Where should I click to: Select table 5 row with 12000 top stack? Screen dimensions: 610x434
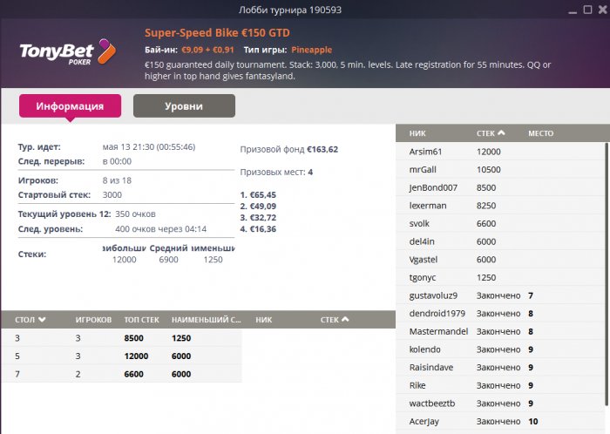(121, 356)
